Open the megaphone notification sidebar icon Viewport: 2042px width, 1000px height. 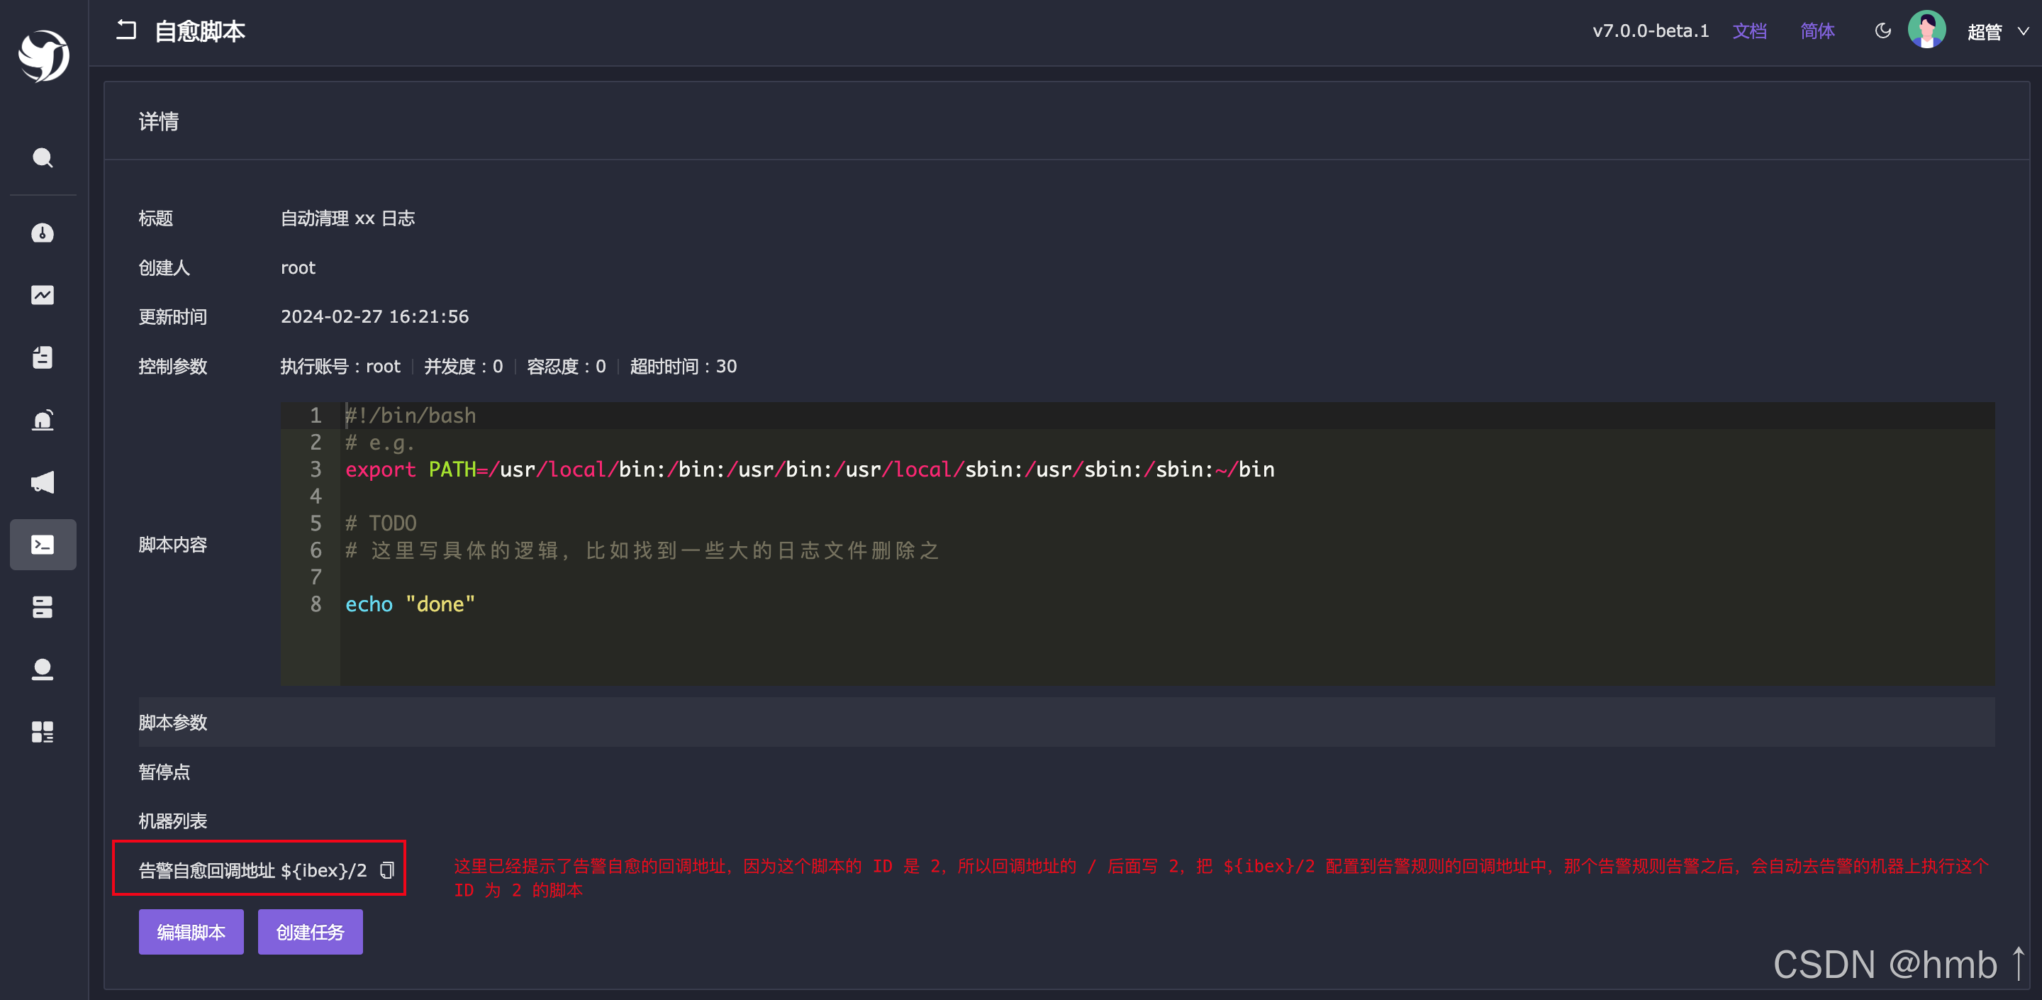click(x=43, y=482)
